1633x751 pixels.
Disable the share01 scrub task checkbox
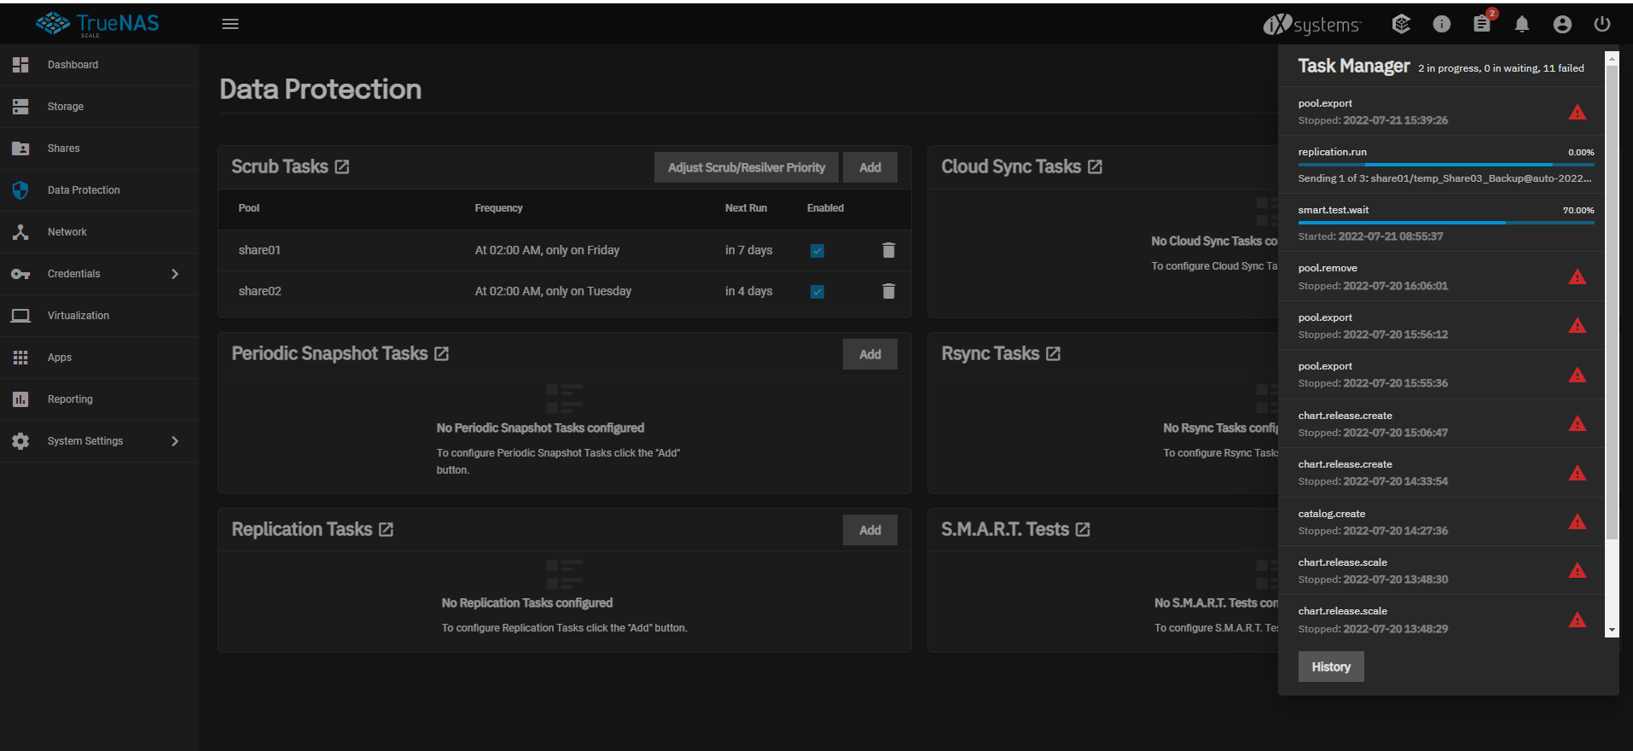click(x=817, y=251)
